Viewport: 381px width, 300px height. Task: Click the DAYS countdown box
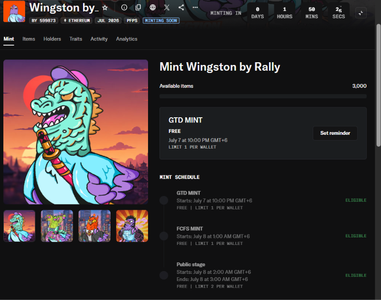pos(258,13)
